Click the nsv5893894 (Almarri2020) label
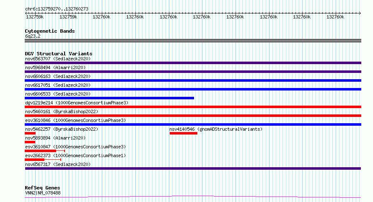Viewport: 373px width, 202px height. pyautogui.click(x=55, y=138)
